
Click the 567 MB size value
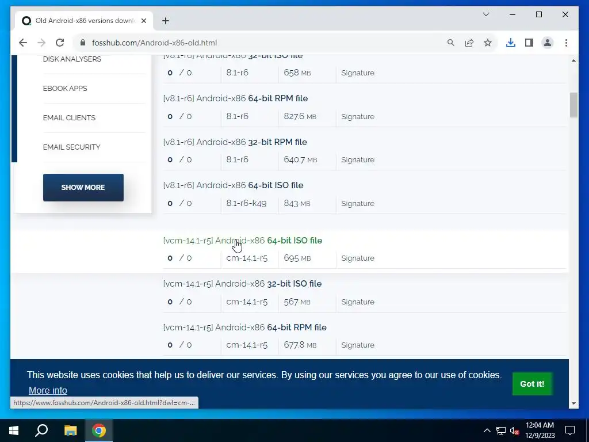tap(297, 302)
